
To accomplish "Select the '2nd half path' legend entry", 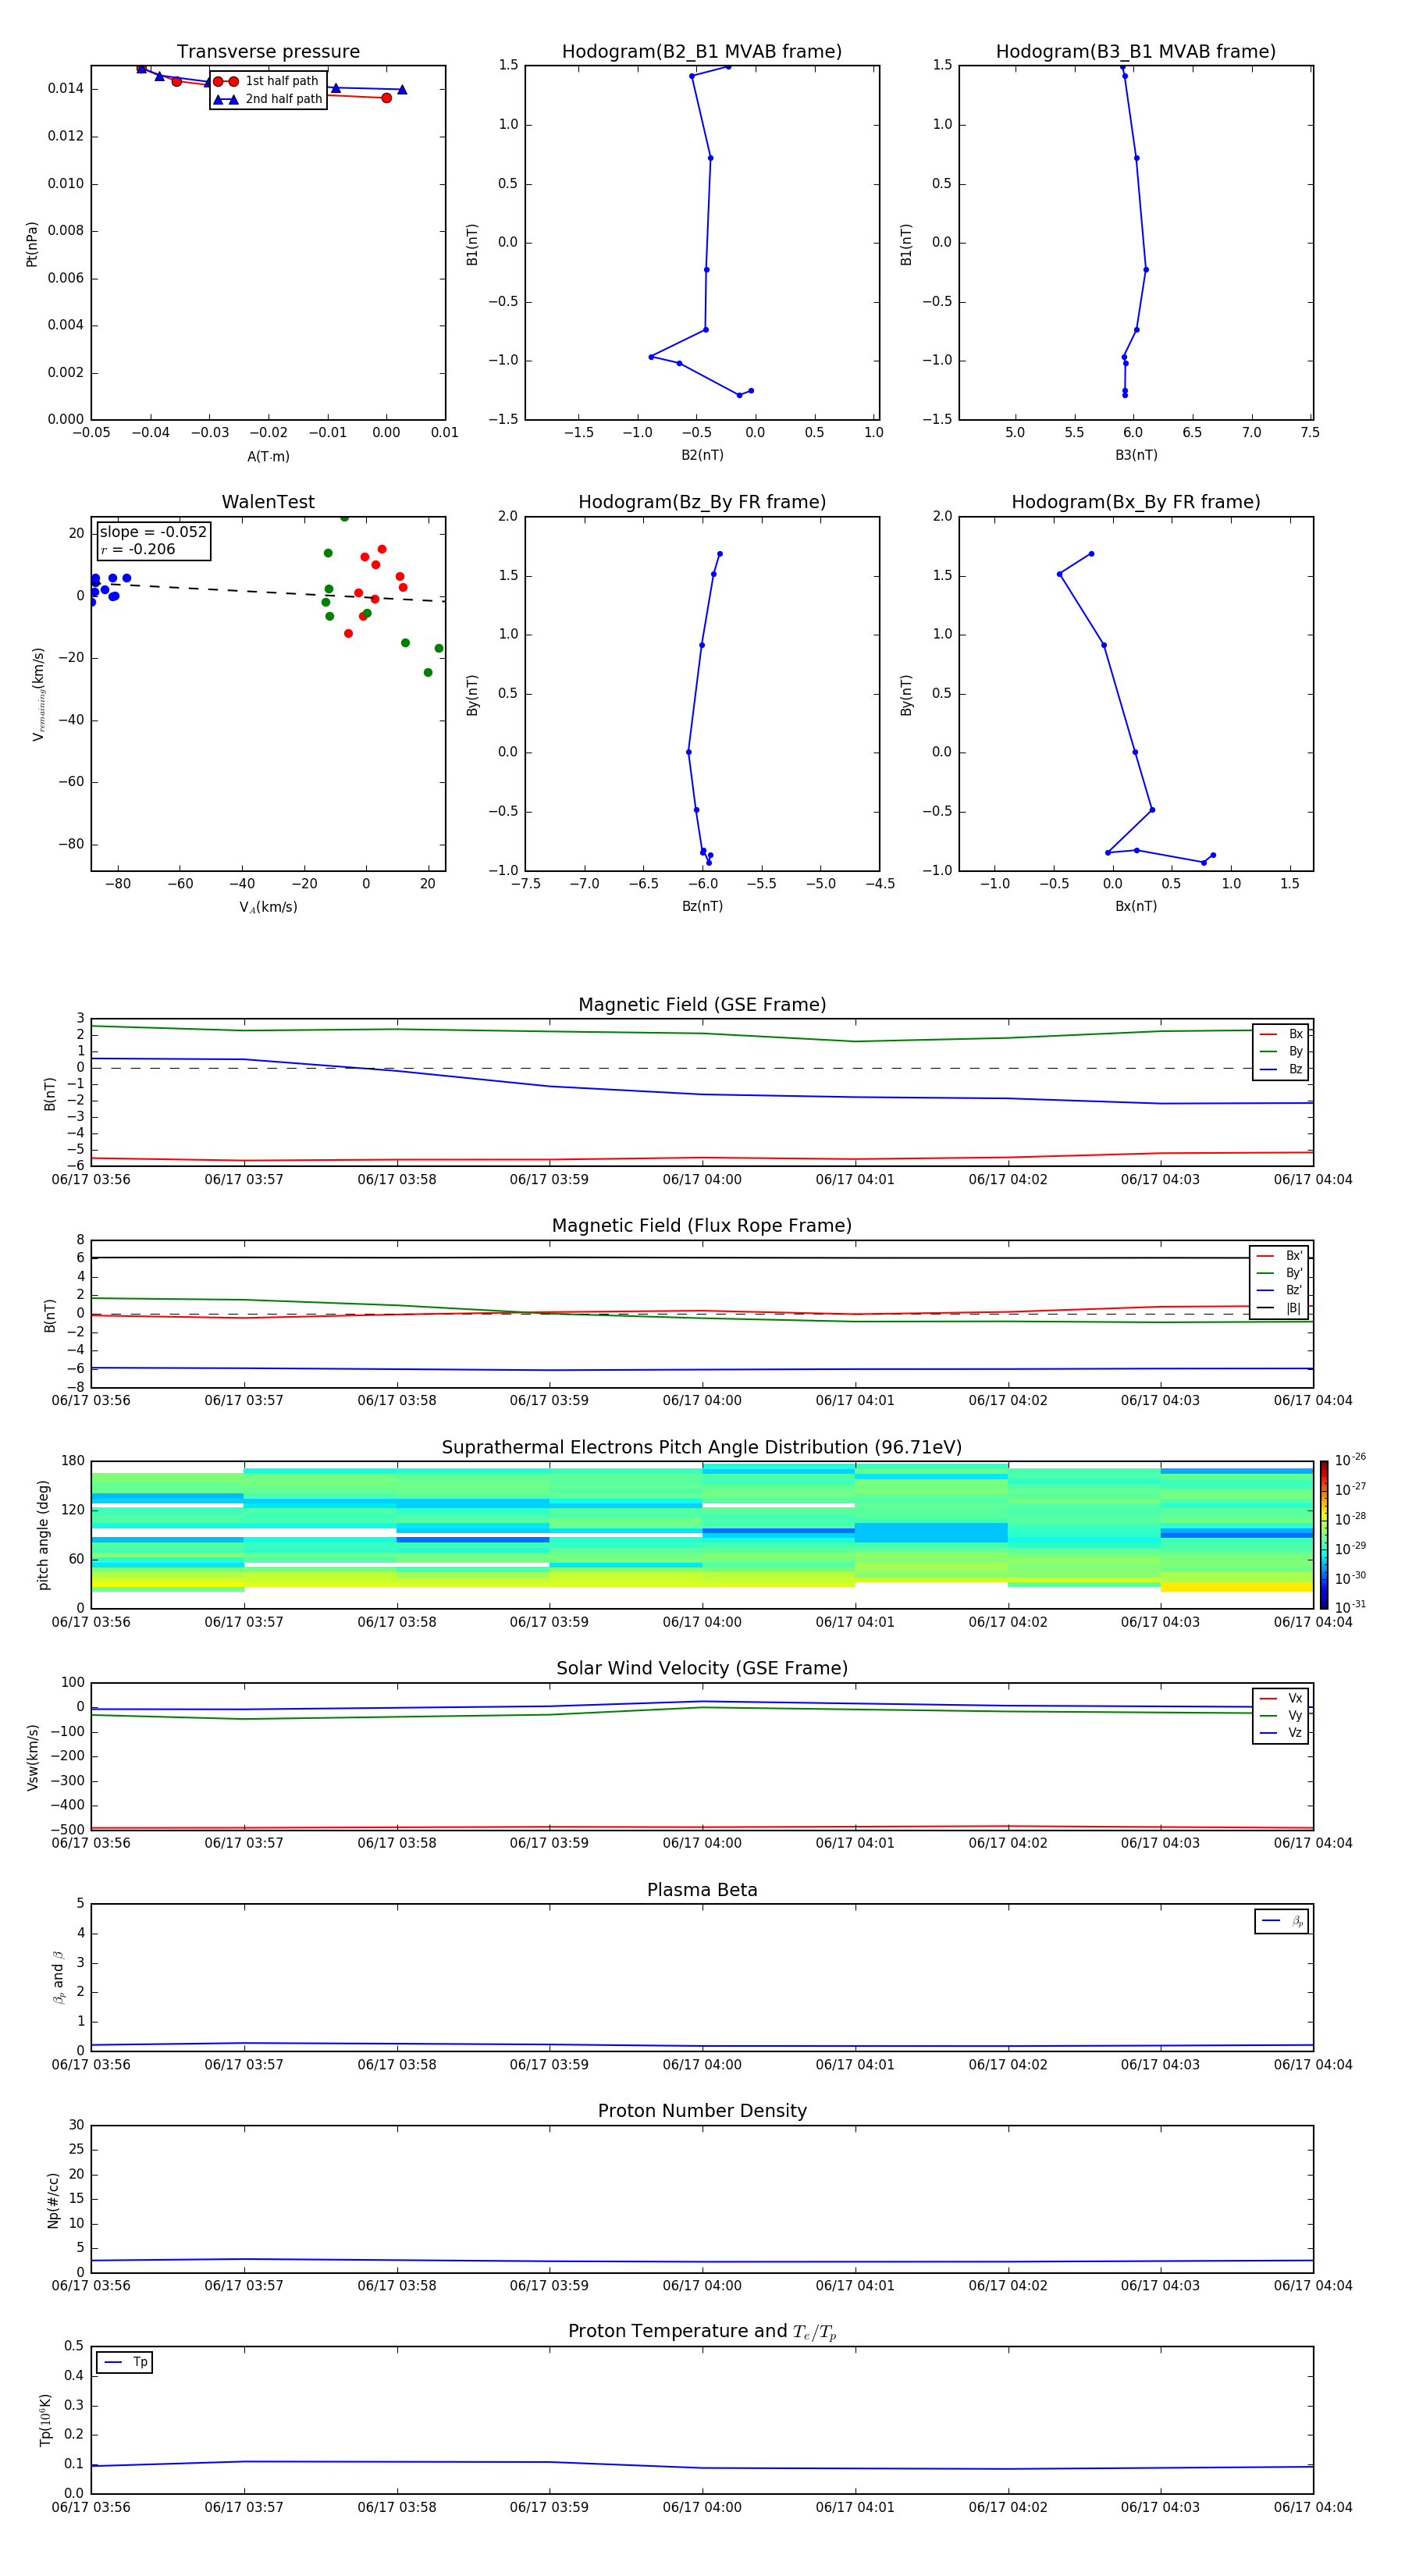I will 268,99.
